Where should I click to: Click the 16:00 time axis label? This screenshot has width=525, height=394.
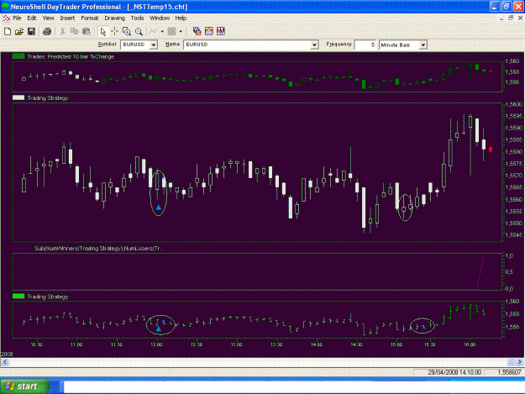click(470, 344)
